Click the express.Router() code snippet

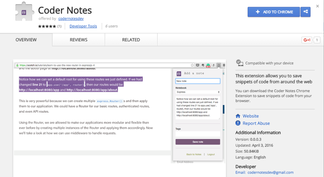tap(109, 101)
